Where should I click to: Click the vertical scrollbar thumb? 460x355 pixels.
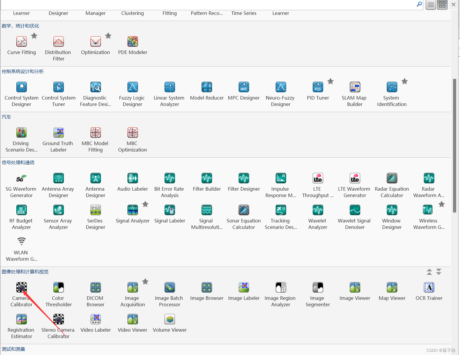coord(454,145)
